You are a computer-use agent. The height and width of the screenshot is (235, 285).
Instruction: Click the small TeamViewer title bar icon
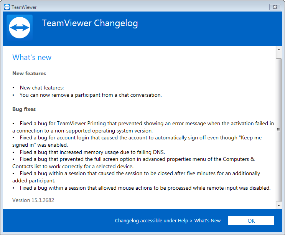(x=7, y=7)
